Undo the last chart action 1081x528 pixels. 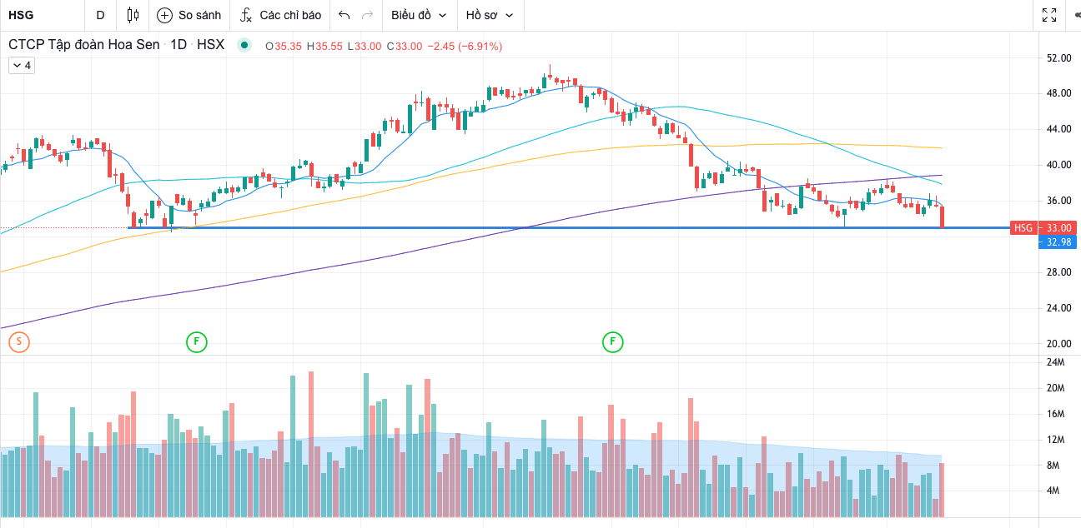pos(344,15)
